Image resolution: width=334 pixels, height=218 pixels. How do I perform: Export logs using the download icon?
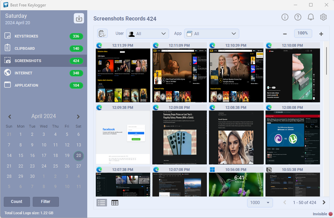[79, 18]
